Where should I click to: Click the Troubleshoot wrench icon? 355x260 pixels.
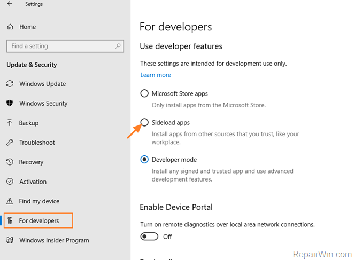click(x=10, y=142)
